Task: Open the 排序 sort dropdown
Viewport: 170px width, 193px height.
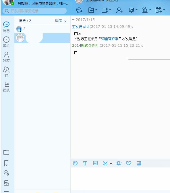Action: click(x=61, y=21)
